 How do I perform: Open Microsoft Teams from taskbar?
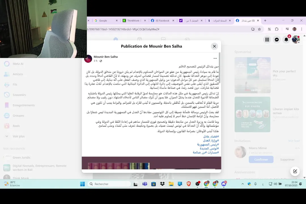point(145,184)
